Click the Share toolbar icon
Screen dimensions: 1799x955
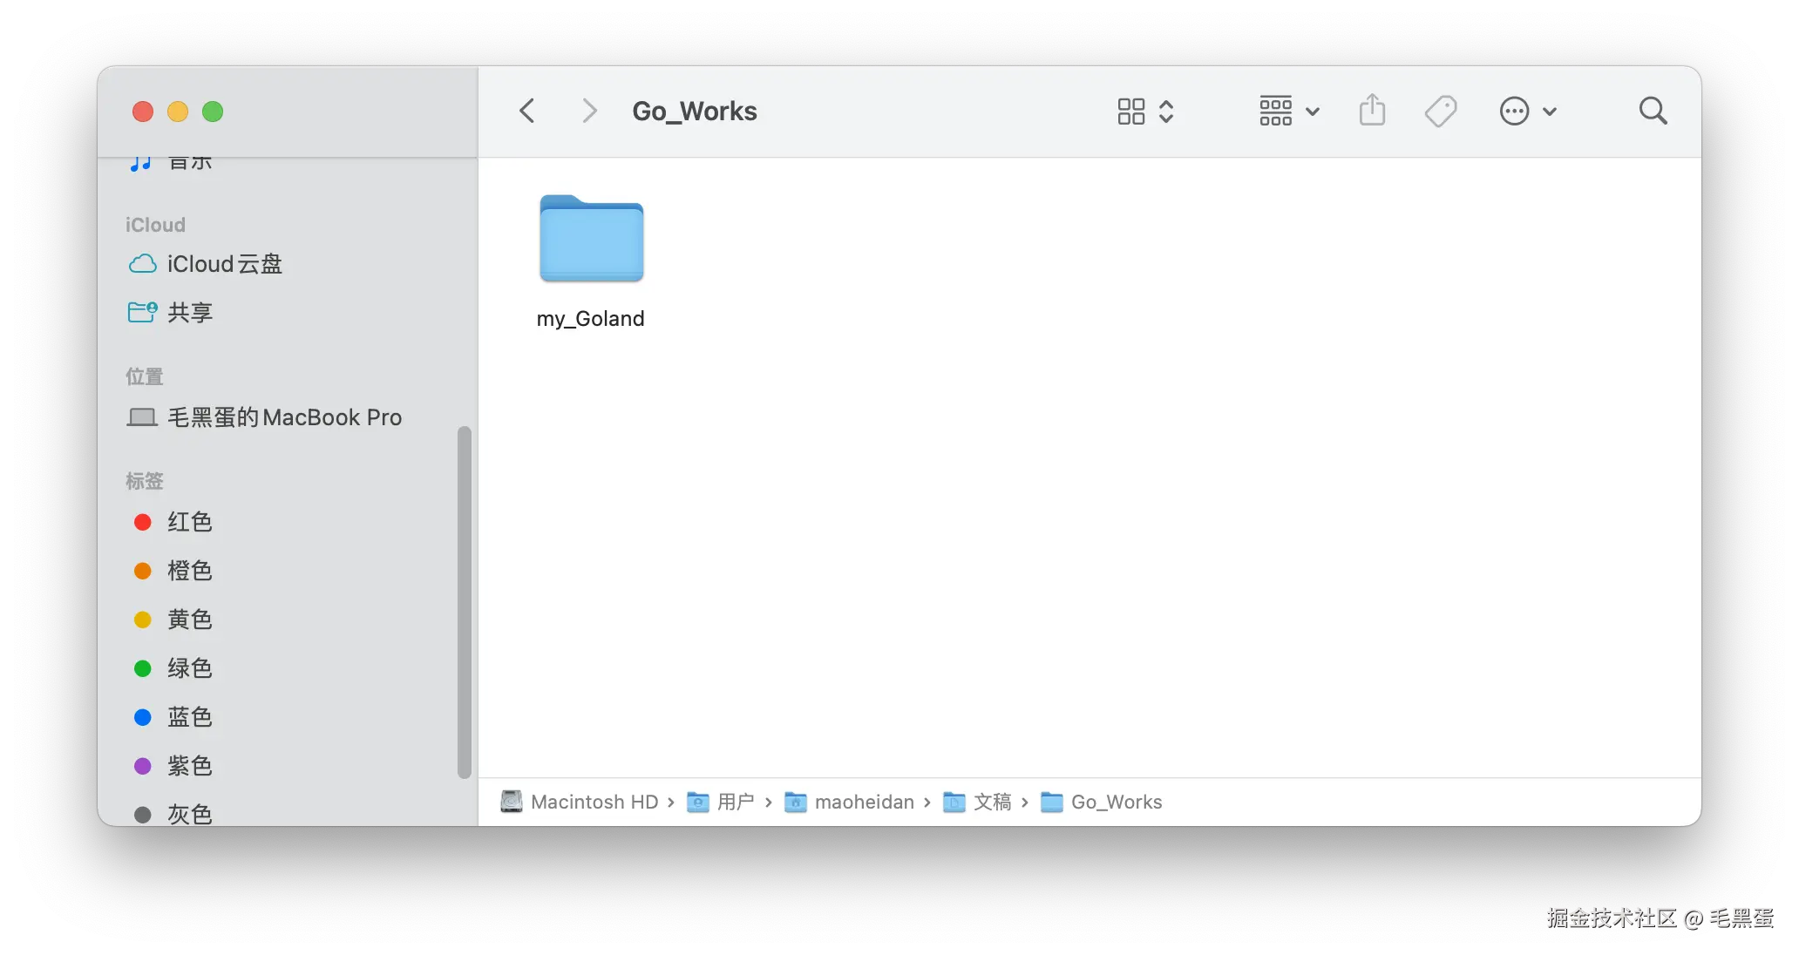[x=1372, y=112]
